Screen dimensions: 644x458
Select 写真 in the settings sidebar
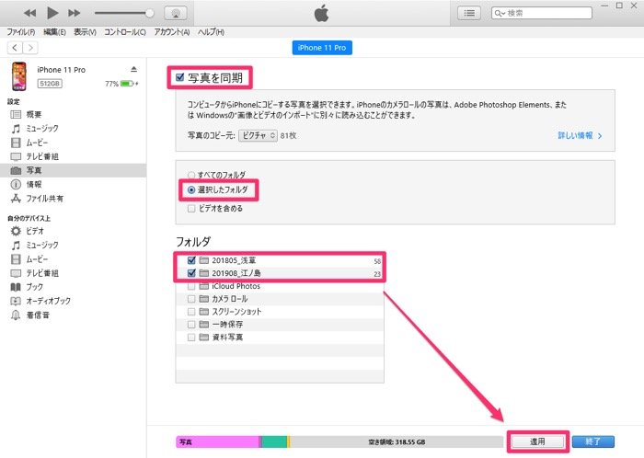[x=73, y=170]
